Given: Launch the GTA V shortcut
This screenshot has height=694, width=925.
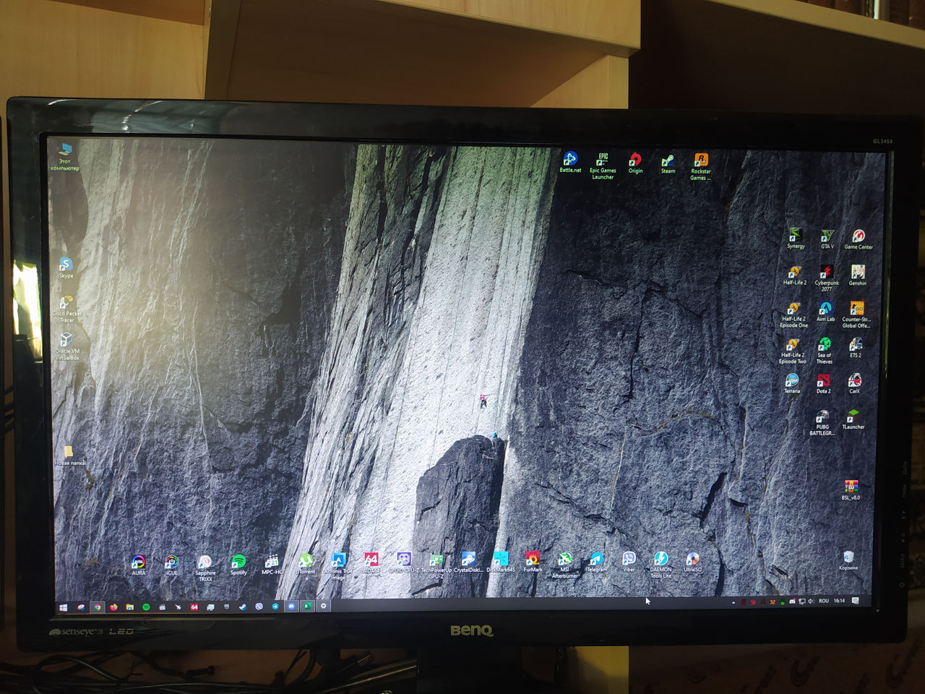Looking at the screenshot, I should tap(827, 239).
